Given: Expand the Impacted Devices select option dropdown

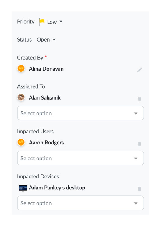Looking at the screenshot, I should click(x=80, y=203).
